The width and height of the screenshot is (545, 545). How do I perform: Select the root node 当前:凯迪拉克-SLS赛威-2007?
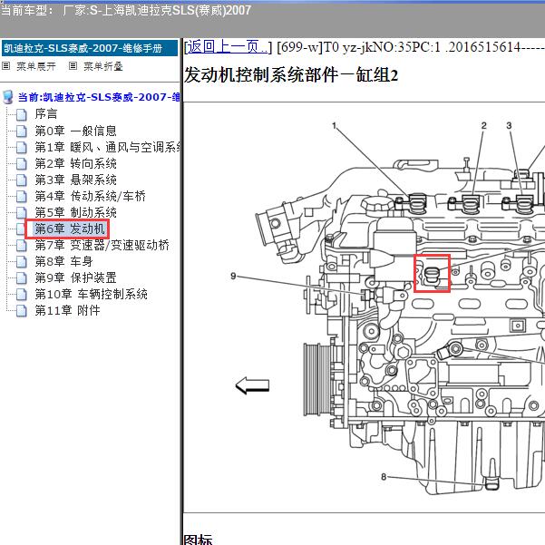(x=99, y=97)
